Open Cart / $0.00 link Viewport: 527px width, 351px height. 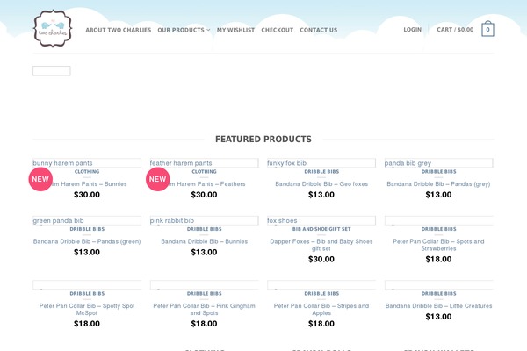click(x=455, y=30)
